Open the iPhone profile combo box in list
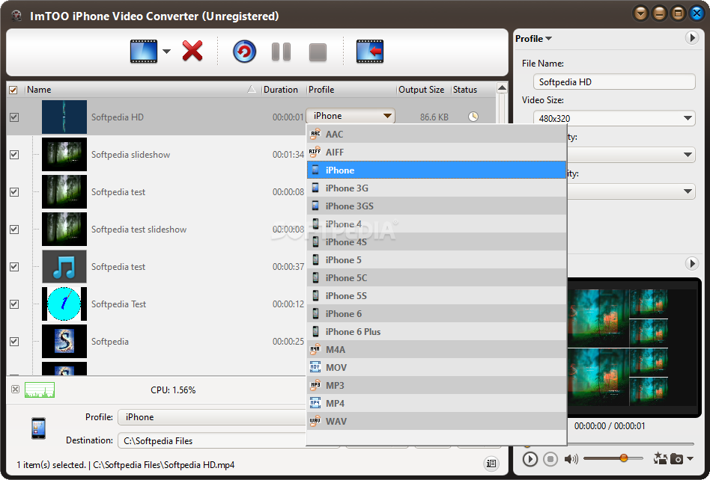 pyautogui.click(x=351, y=116)
